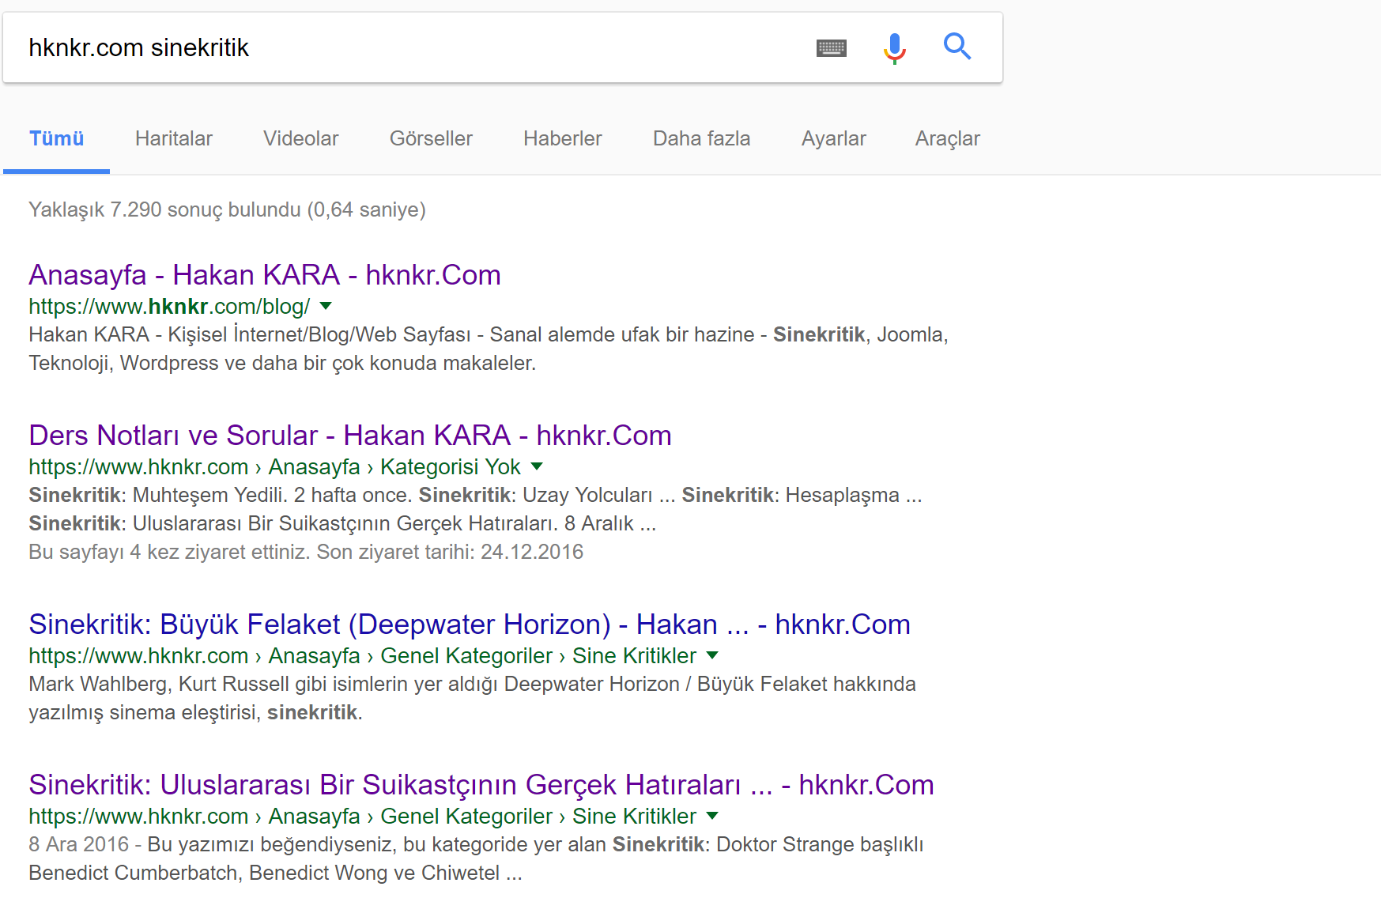This screenshot has width=1381, height=913.
Task: Open Ayarlar settings menu
Action: pos(833,138)
